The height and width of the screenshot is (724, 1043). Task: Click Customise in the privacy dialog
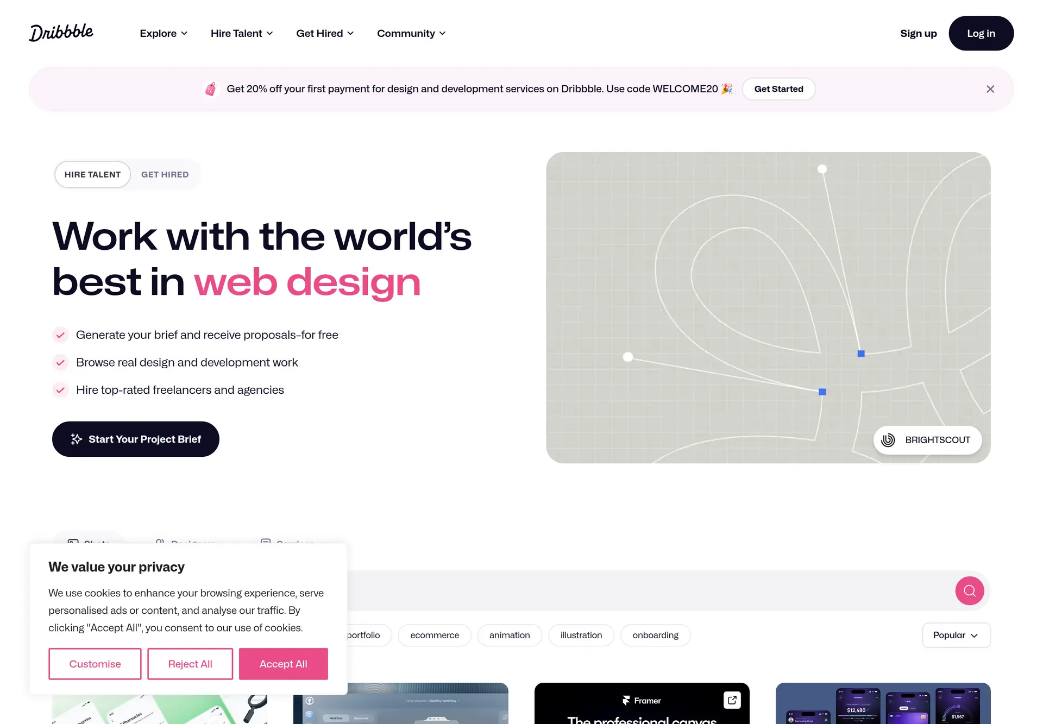click(x=95, y=664)
